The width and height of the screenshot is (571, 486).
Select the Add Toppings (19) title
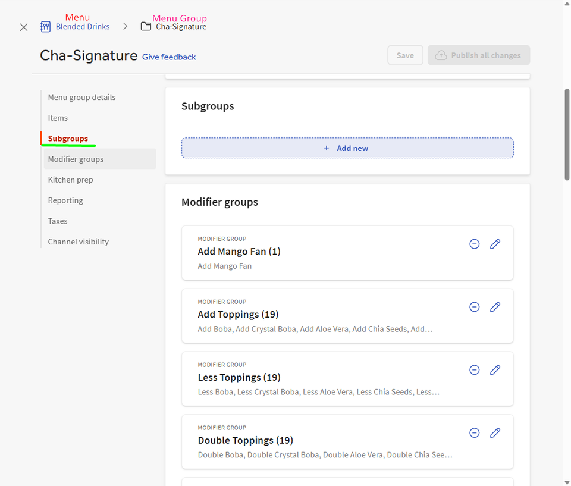pyautogui.click(x=238, y=315)
